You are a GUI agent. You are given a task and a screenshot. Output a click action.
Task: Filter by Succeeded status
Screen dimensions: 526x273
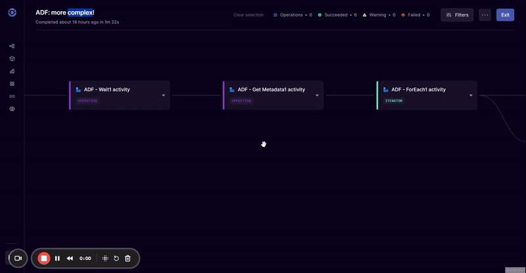tap(337, 15)
